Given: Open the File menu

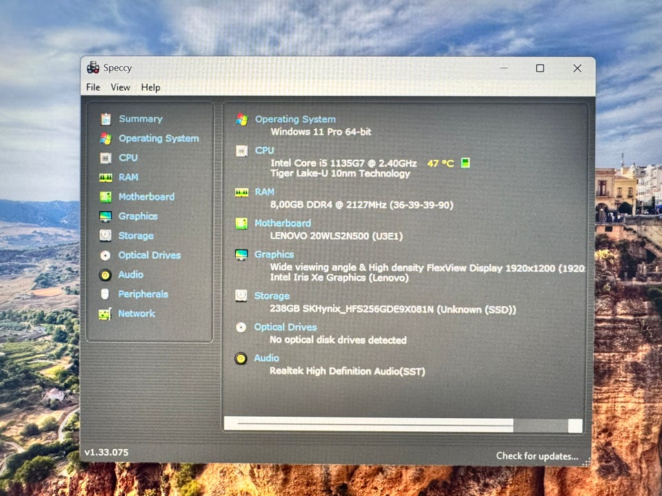Looking at the screenshot, I should 93,87.
